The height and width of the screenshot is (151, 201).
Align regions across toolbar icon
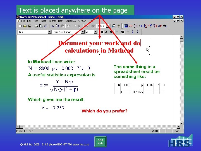[x=75, y=26]
